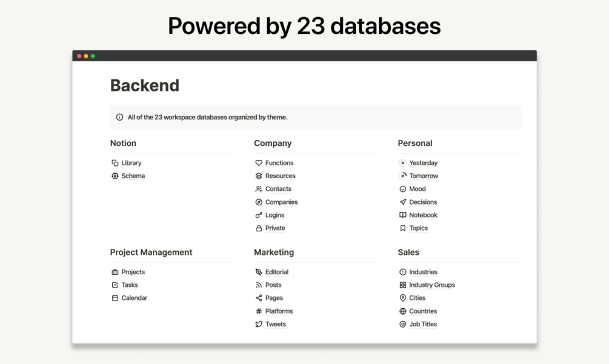
Task: Go to the Tasks database
Action: (129, 285)
